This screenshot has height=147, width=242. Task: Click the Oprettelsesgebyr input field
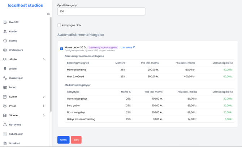click(x=101, y=12)
